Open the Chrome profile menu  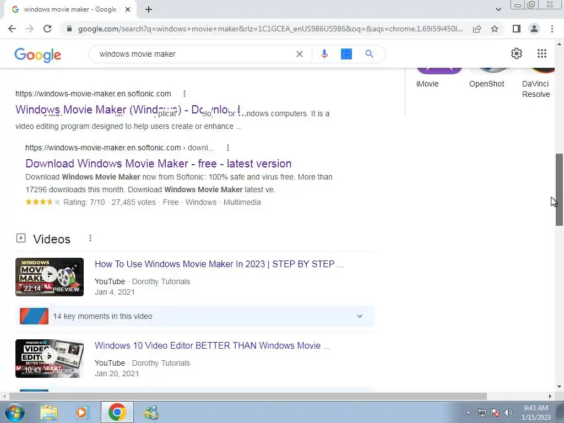click(534, 29)
